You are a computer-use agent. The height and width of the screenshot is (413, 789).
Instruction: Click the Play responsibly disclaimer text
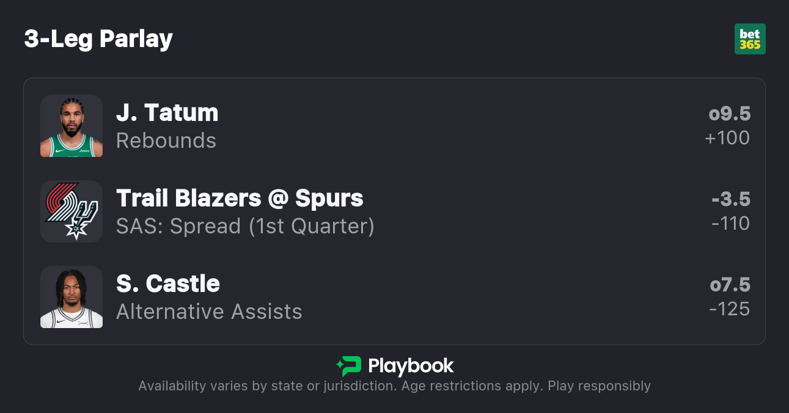tap(599, 386)
